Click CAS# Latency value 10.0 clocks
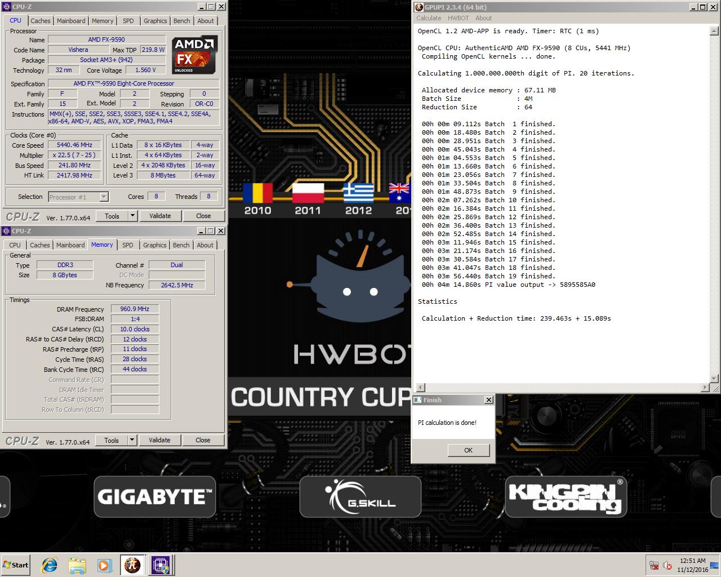Image resolution: width=721 pixels, height=577 pixels. [135, 330]
